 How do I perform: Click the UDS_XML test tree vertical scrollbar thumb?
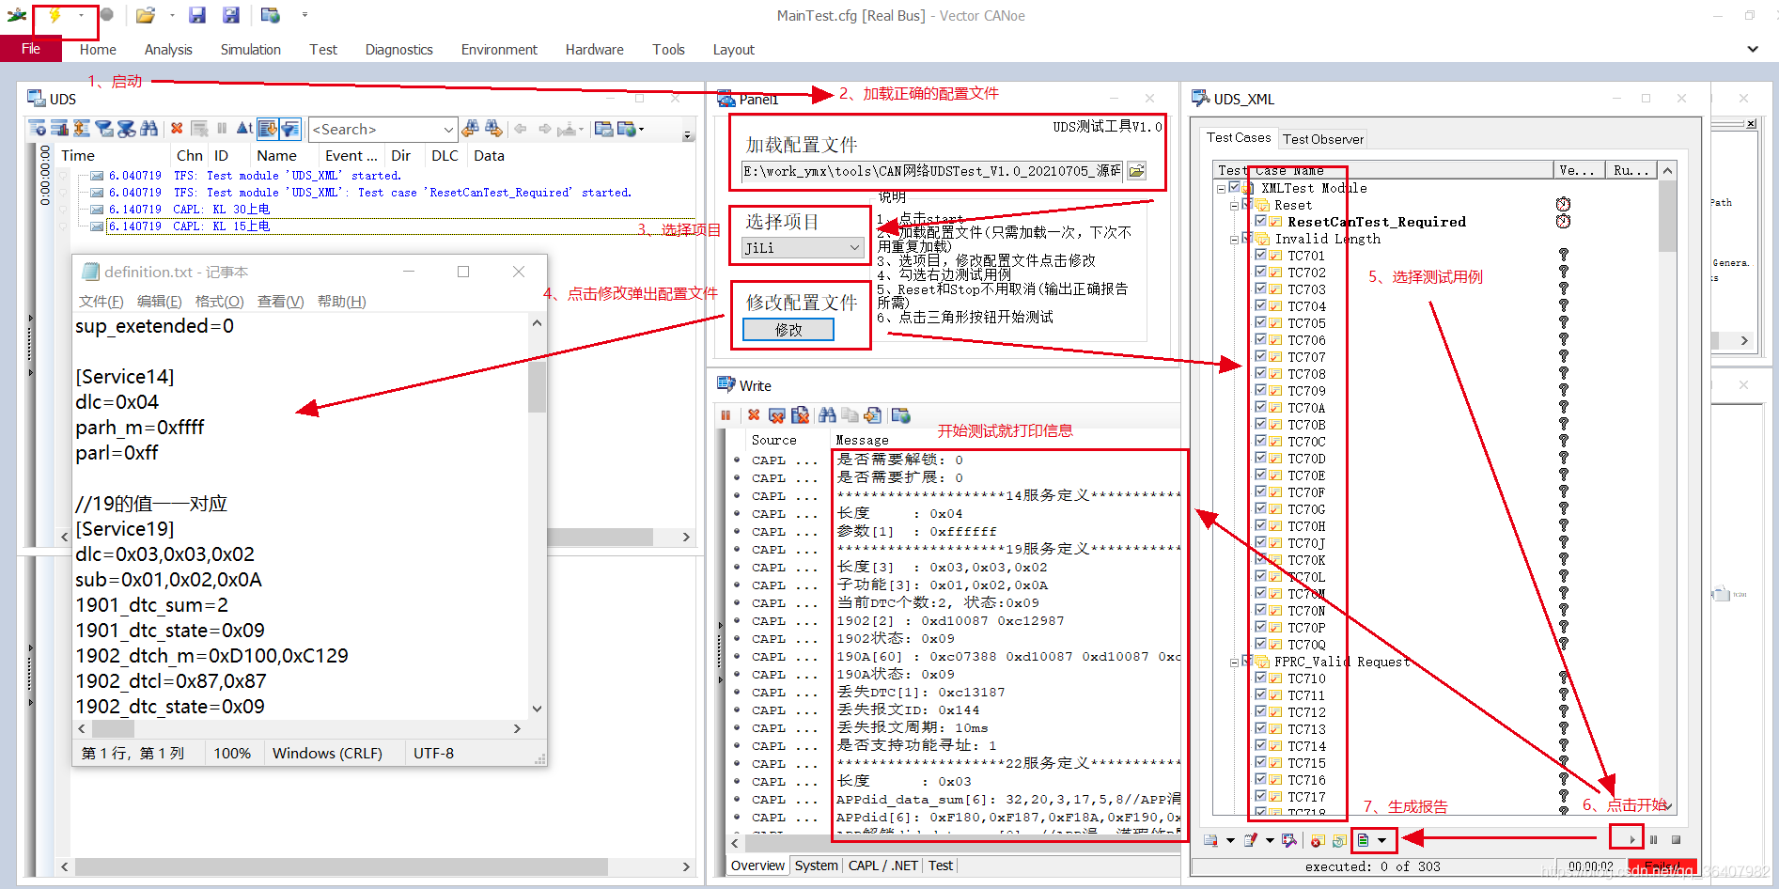pos(1667,216)
